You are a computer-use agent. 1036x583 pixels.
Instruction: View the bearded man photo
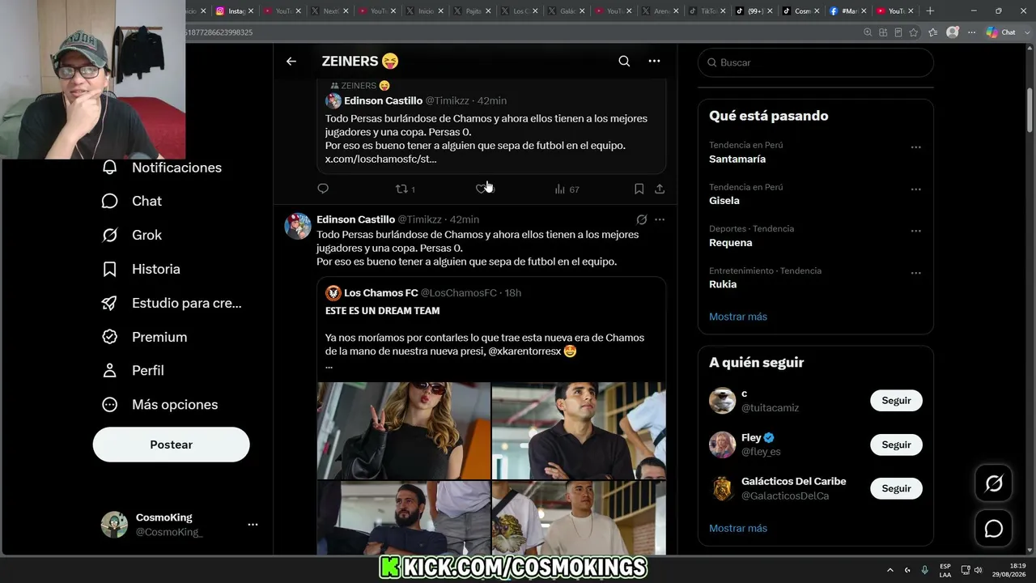(404, 517)
